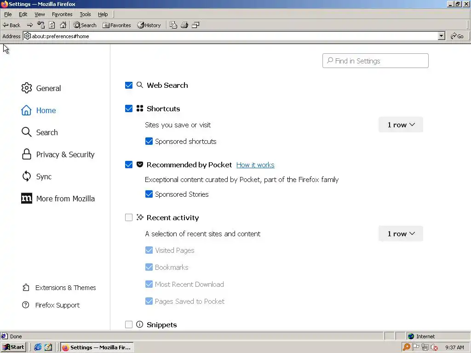
Task: Click the Mail icon in the toolbar
Action: click(173, 25)
